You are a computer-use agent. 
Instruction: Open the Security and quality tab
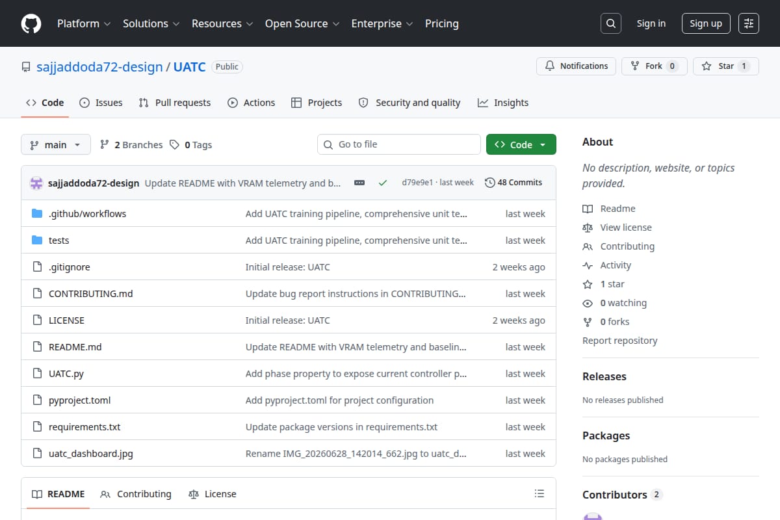tap(409, 103)
